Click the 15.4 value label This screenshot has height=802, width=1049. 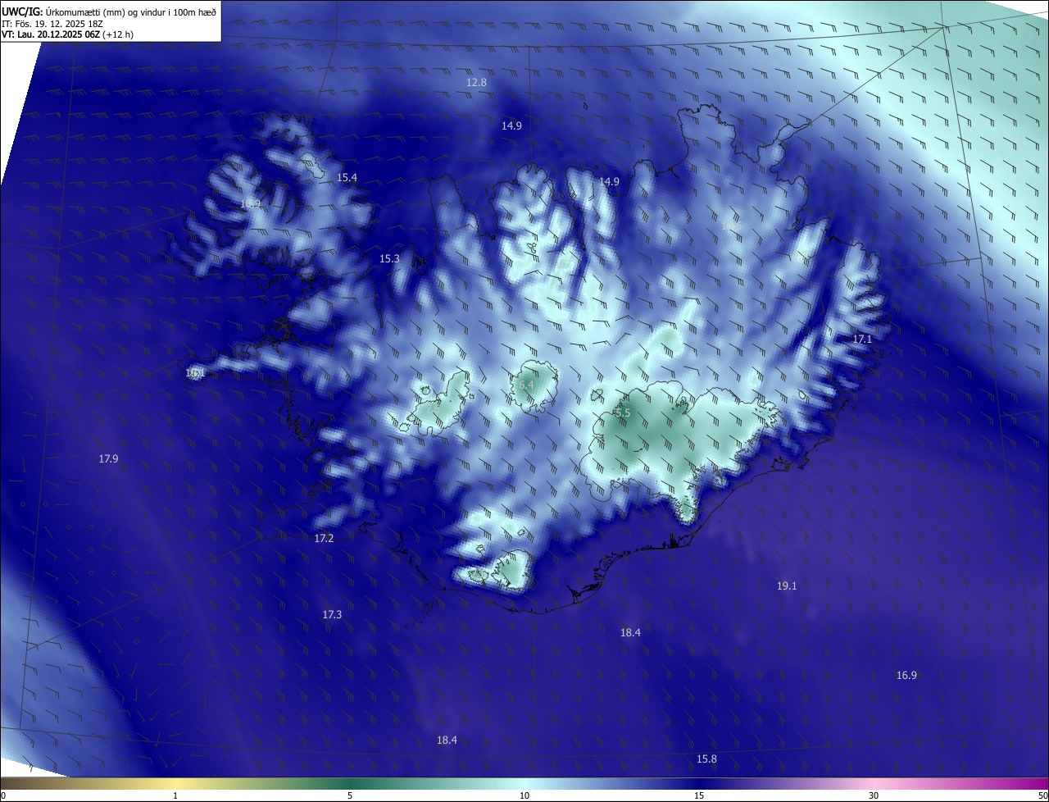coord(347,178)
